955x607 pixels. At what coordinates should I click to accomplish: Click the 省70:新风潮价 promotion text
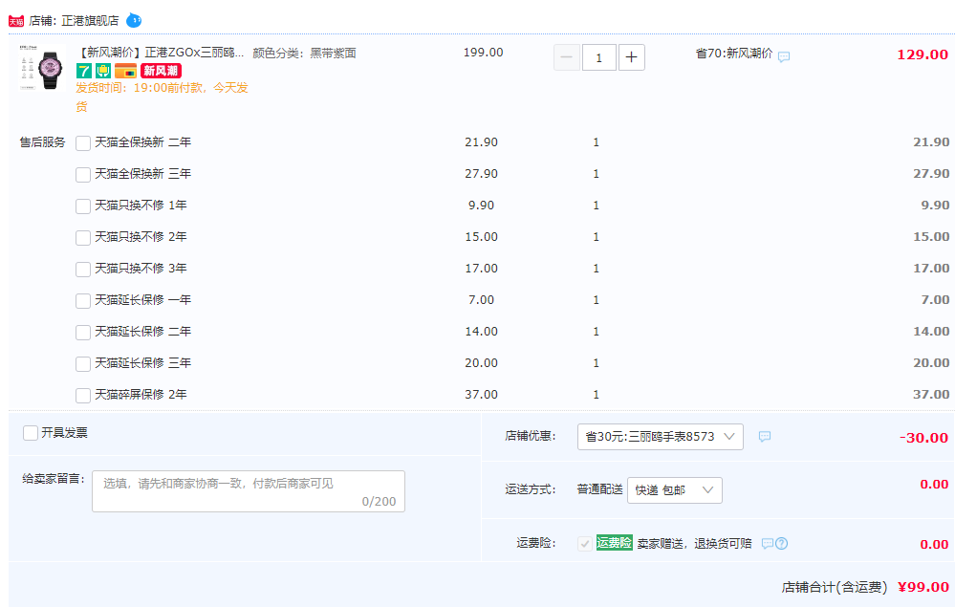pos(734,54)
